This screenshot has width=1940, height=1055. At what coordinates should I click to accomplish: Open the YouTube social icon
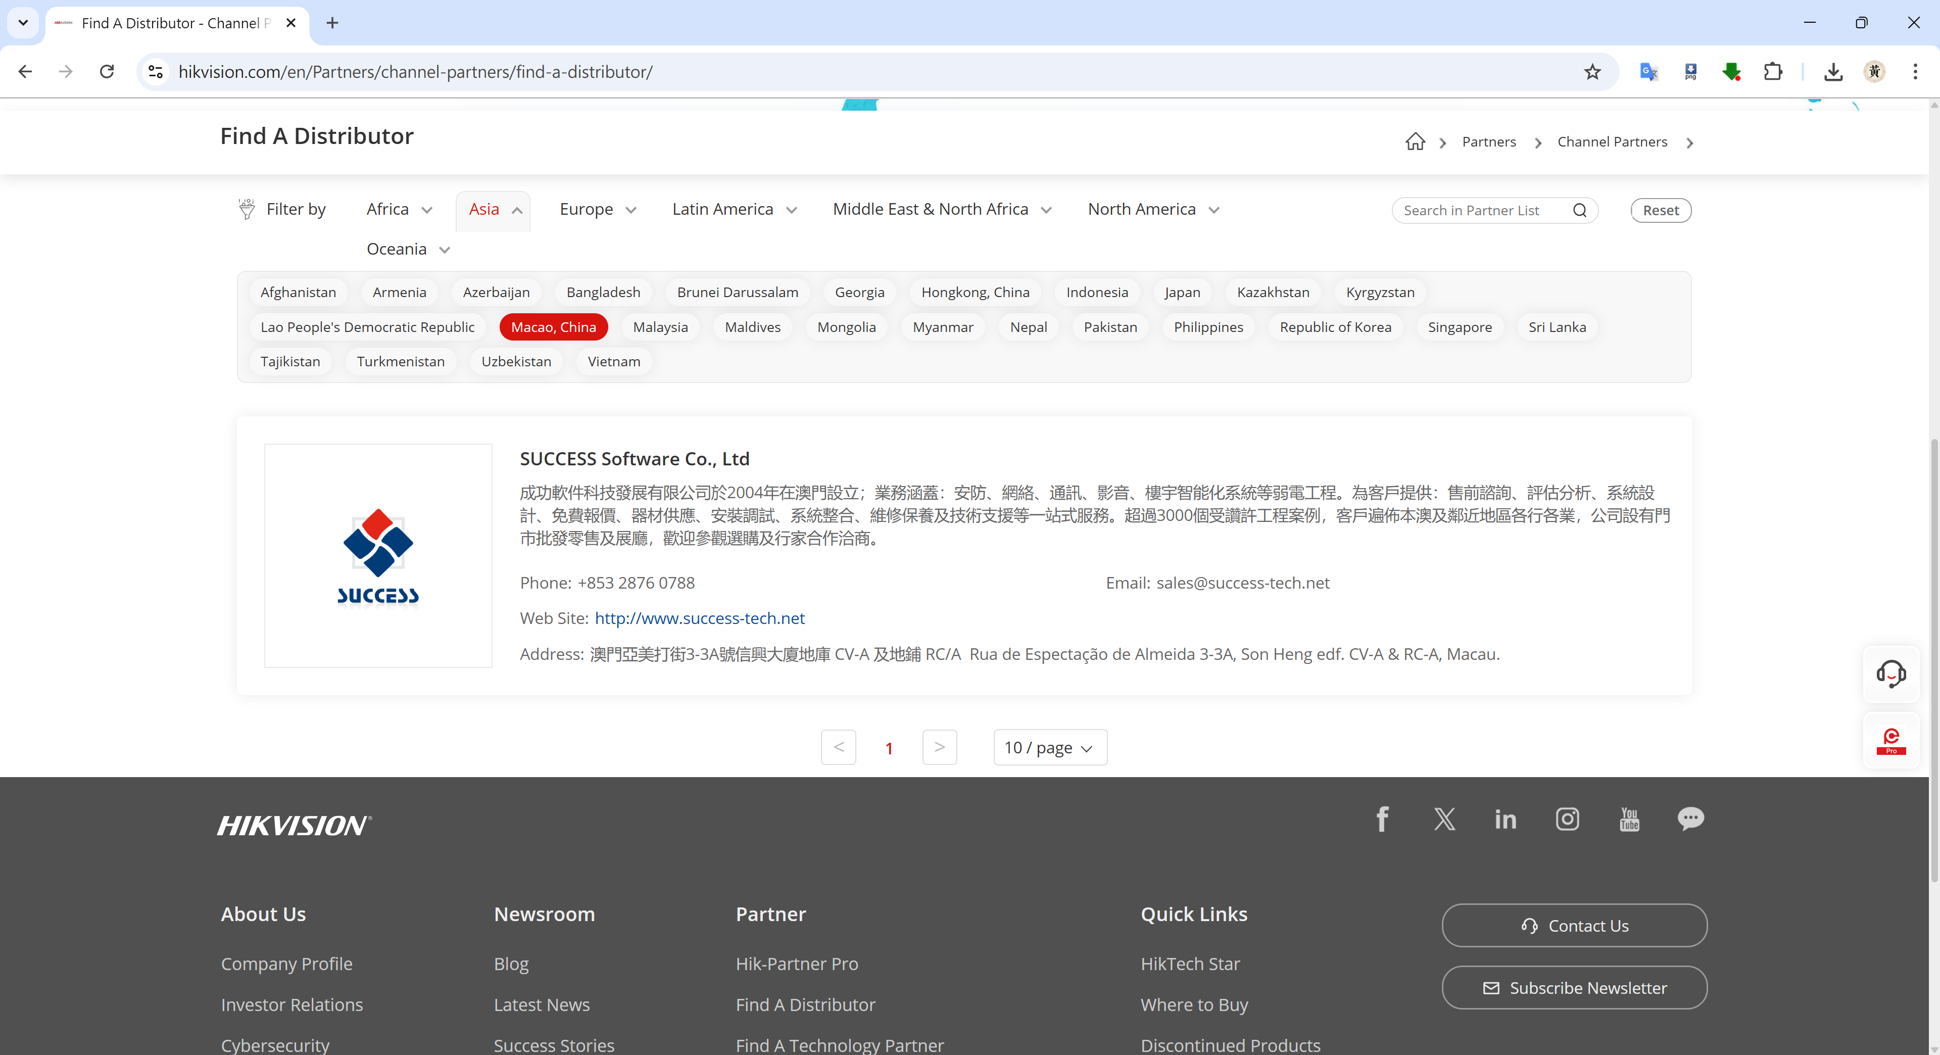click(1629, 819)
